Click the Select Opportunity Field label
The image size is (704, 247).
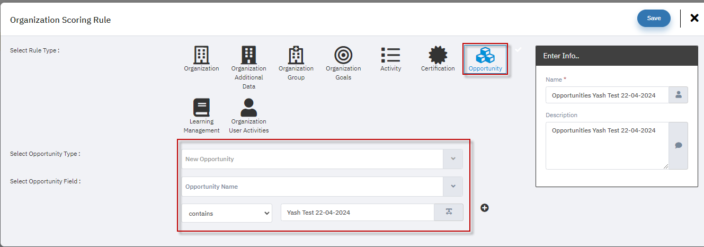click(x=45, y=181)
